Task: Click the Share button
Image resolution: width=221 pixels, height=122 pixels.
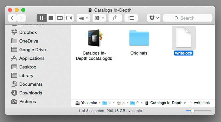Action: tap(115, 18)
